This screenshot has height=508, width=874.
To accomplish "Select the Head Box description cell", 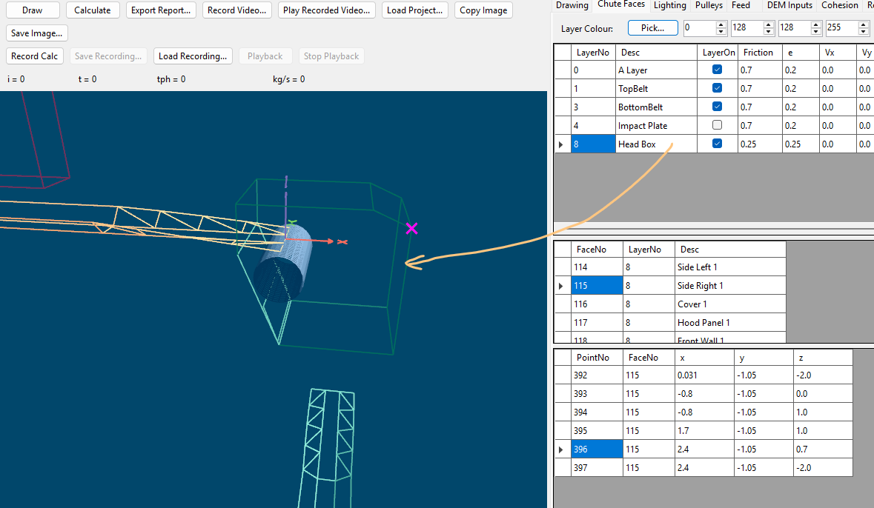I will (656, 144).
